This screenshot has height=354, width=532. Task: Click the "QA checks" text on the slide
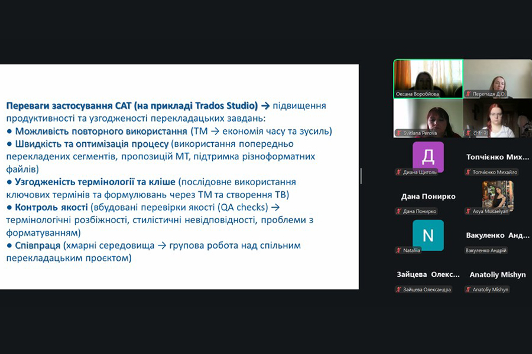point(244,207)
